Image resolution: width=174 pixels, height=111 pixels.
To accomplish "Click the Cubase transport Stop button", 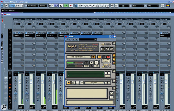I will (61, 6).
